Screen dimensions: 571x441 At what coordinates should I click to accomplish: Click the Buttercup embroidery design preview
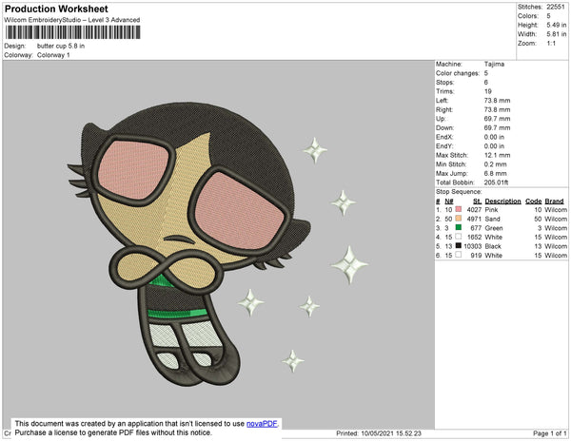tap(218, 243)
